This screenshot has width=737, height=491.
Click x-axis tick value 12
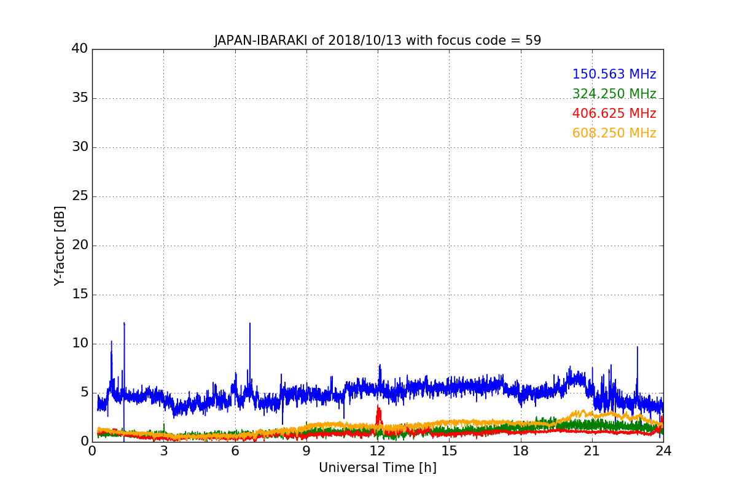pyautogui.click(x=378, y=450)
